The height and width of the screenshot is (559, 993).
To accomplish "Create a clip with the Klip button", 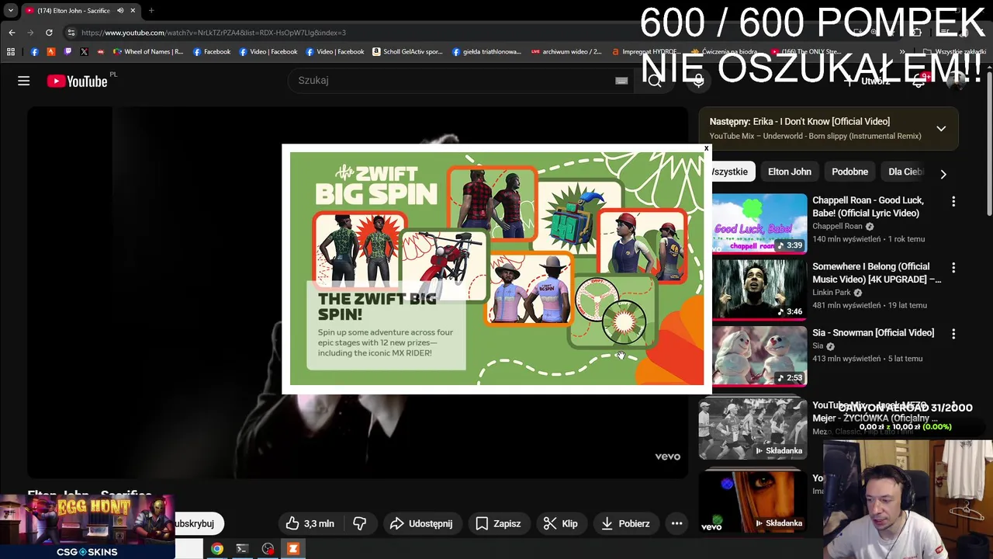I will click(560, 523).
